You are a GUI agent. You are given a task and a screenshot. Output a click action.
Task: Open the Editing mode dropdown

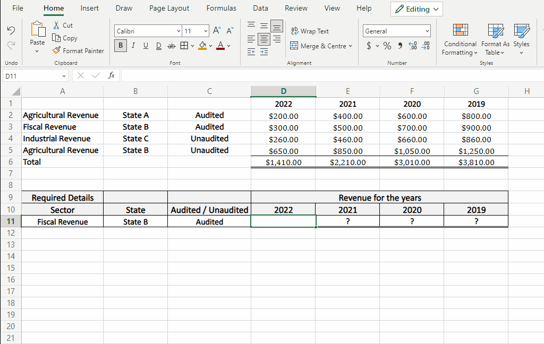point(416,8)
